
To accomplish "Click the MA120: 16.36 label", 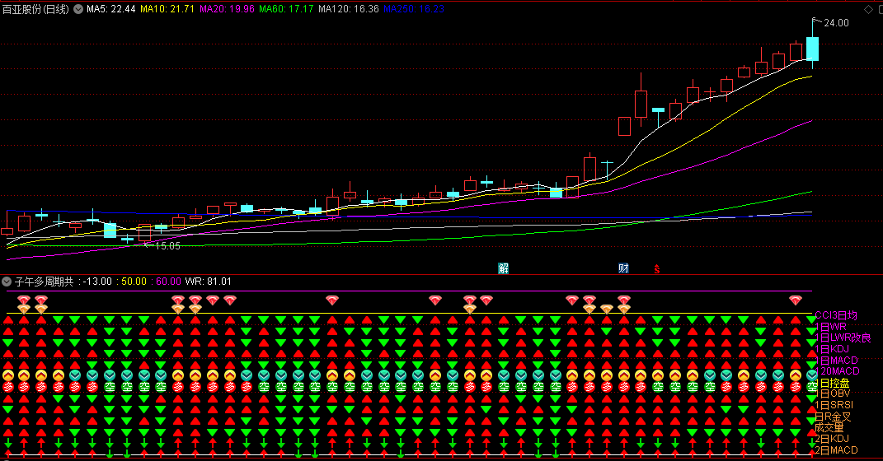I will click(x=349, y=9).
